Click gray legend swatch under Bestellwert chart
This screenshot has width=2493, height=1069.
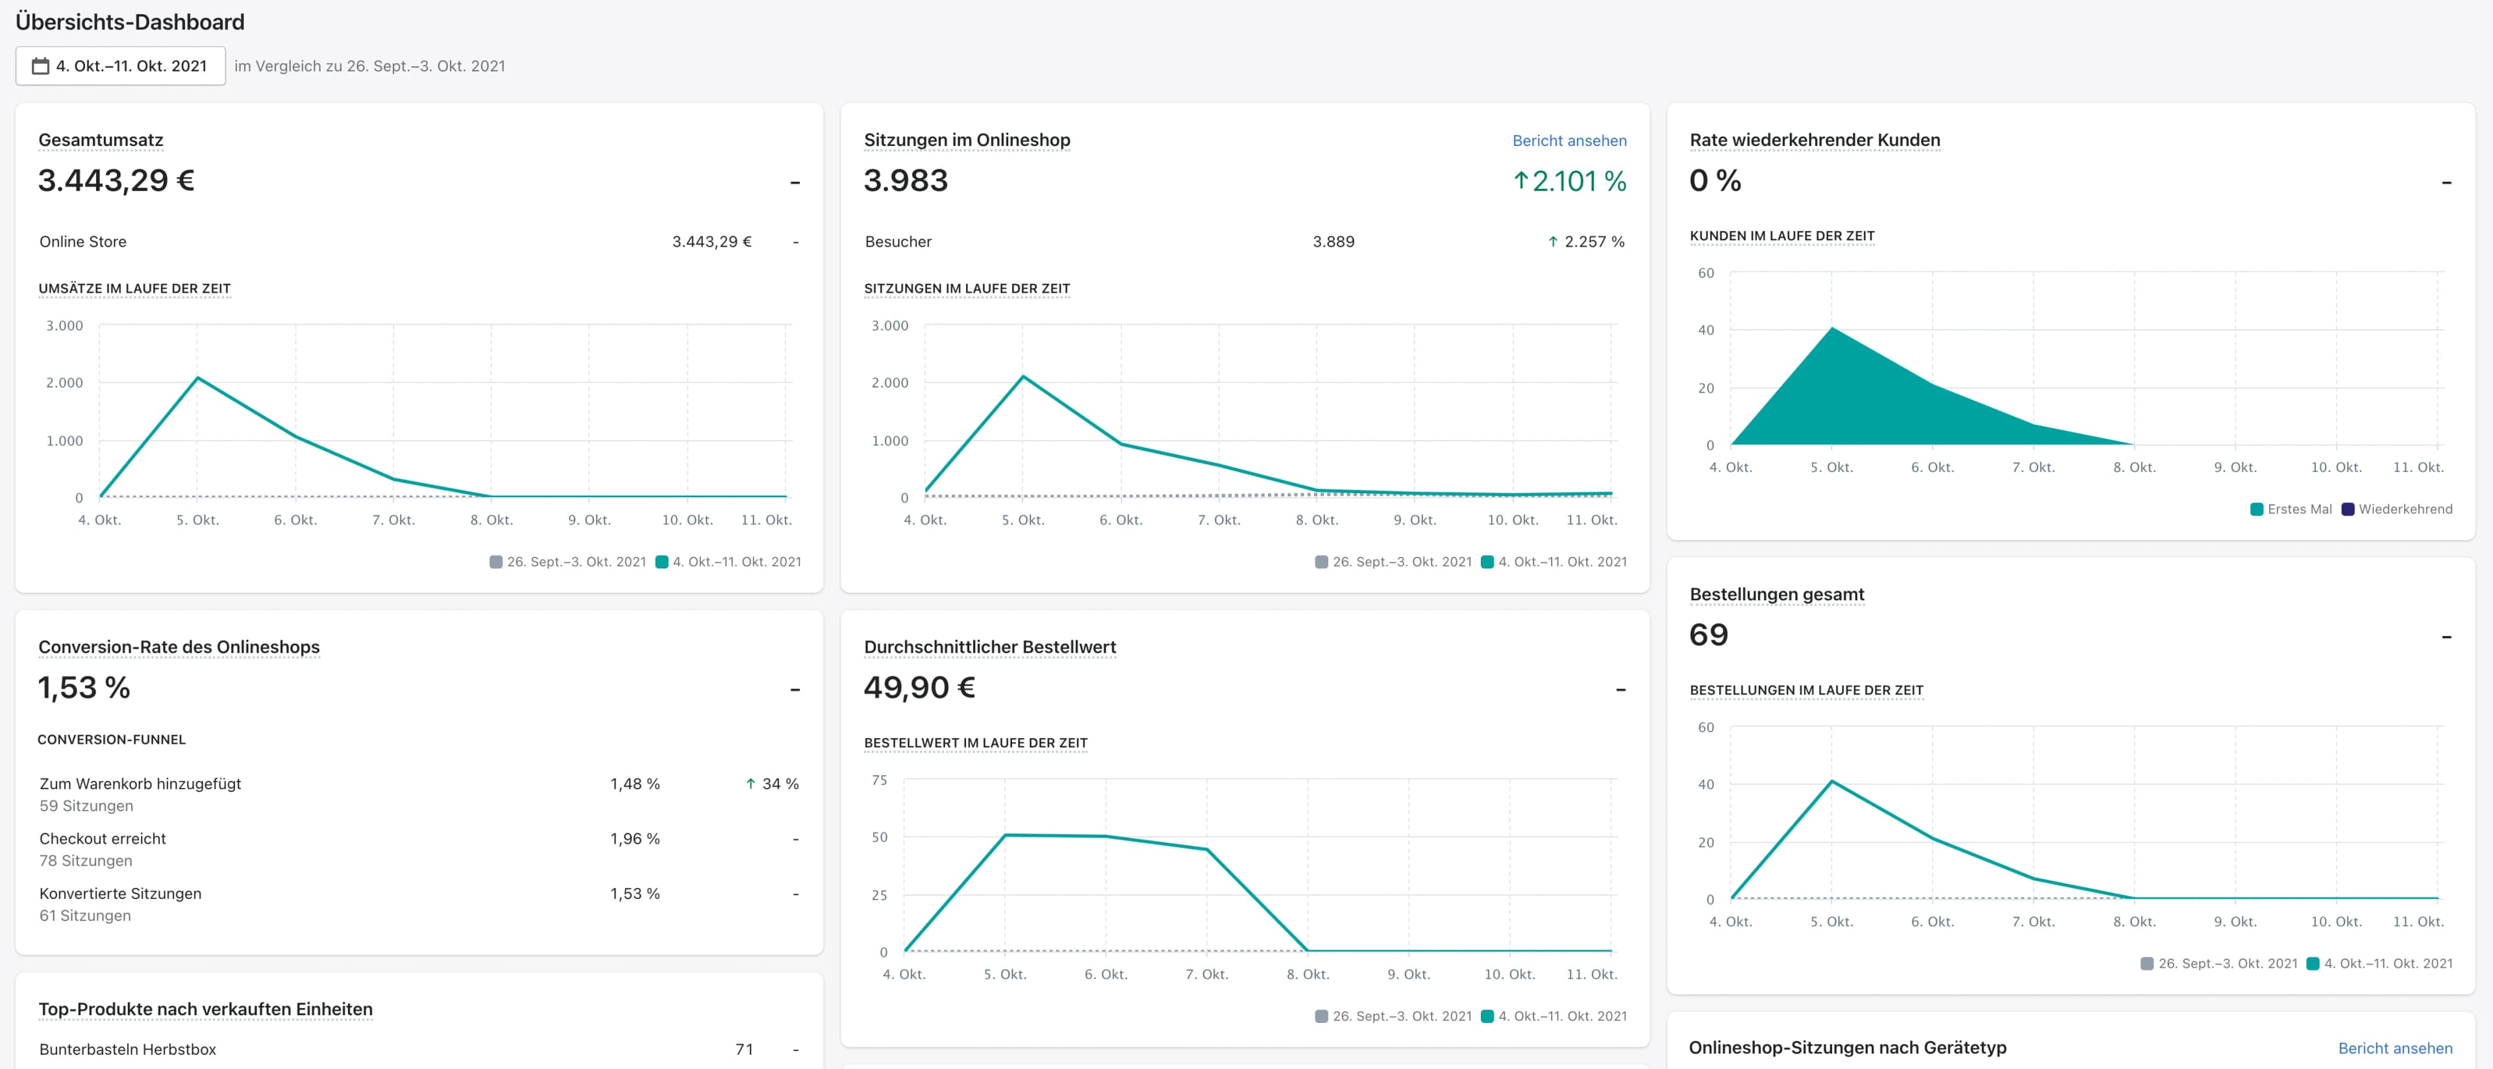click(x=1321, y=1016)
